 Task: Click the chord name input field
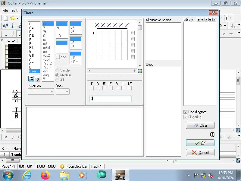click(x=110, y=99)
